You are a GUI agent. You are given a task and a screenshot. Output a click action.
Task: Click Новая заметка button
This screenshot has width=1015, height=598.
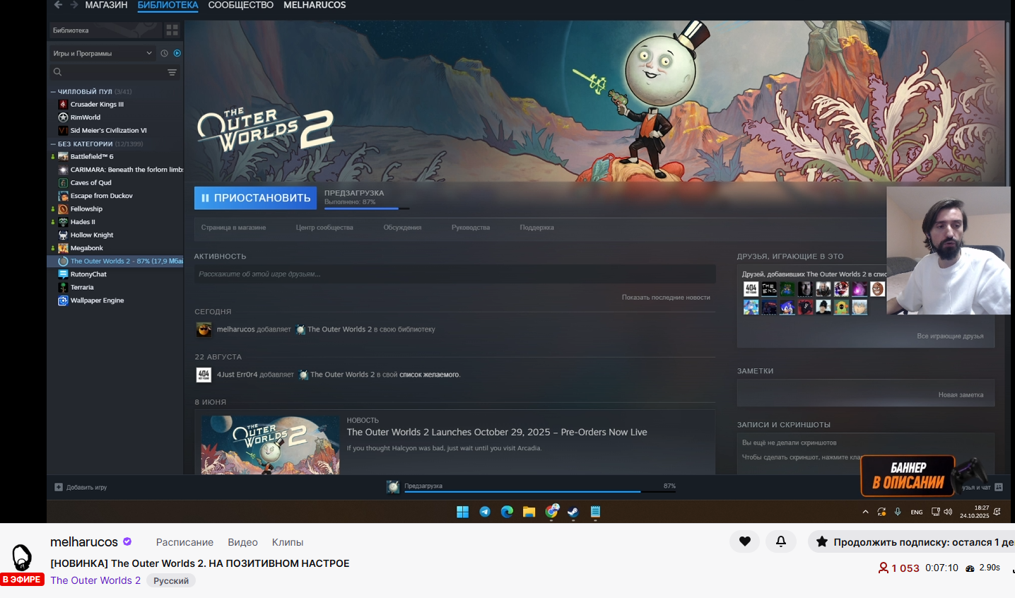tap(961, 395)
